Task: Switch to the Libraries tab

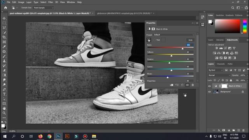Action: click(220, 40)
